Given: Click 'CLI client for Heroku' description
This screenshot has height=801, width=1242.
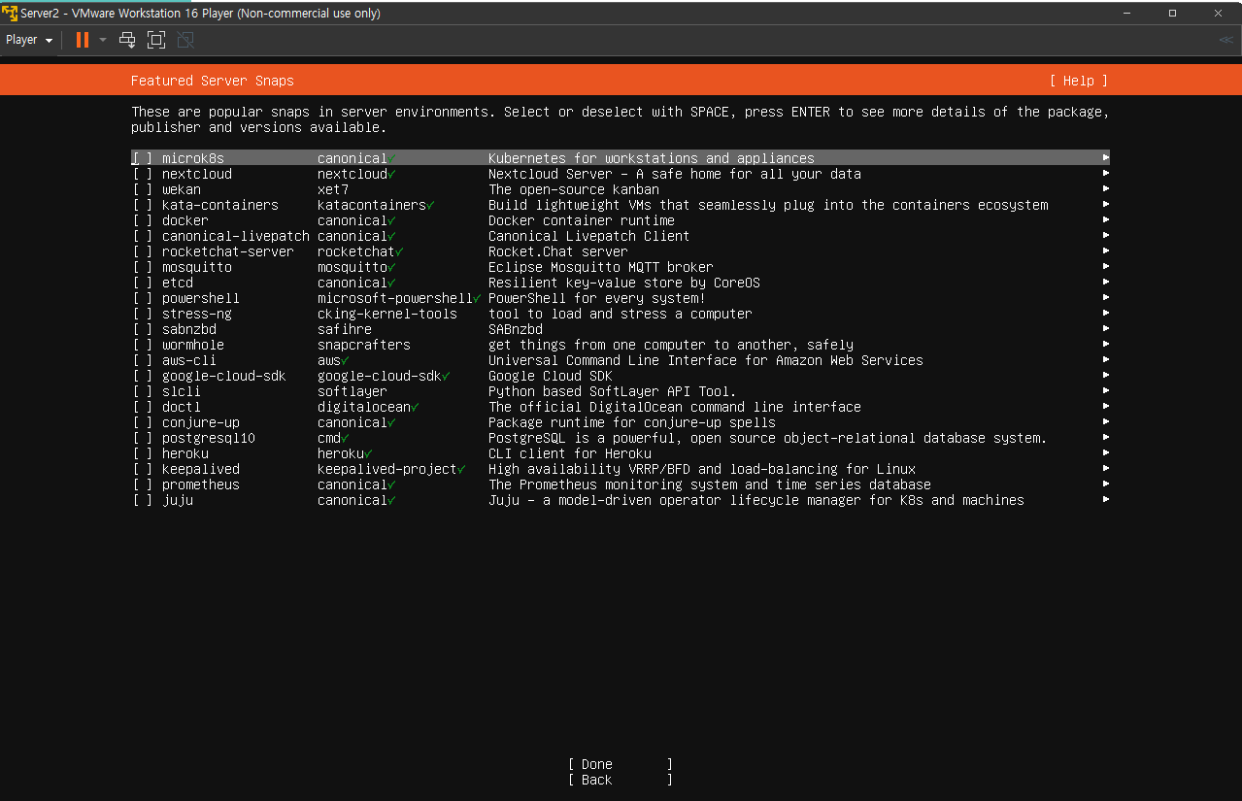Looking at the screenshot, I should tap(570, 453).
